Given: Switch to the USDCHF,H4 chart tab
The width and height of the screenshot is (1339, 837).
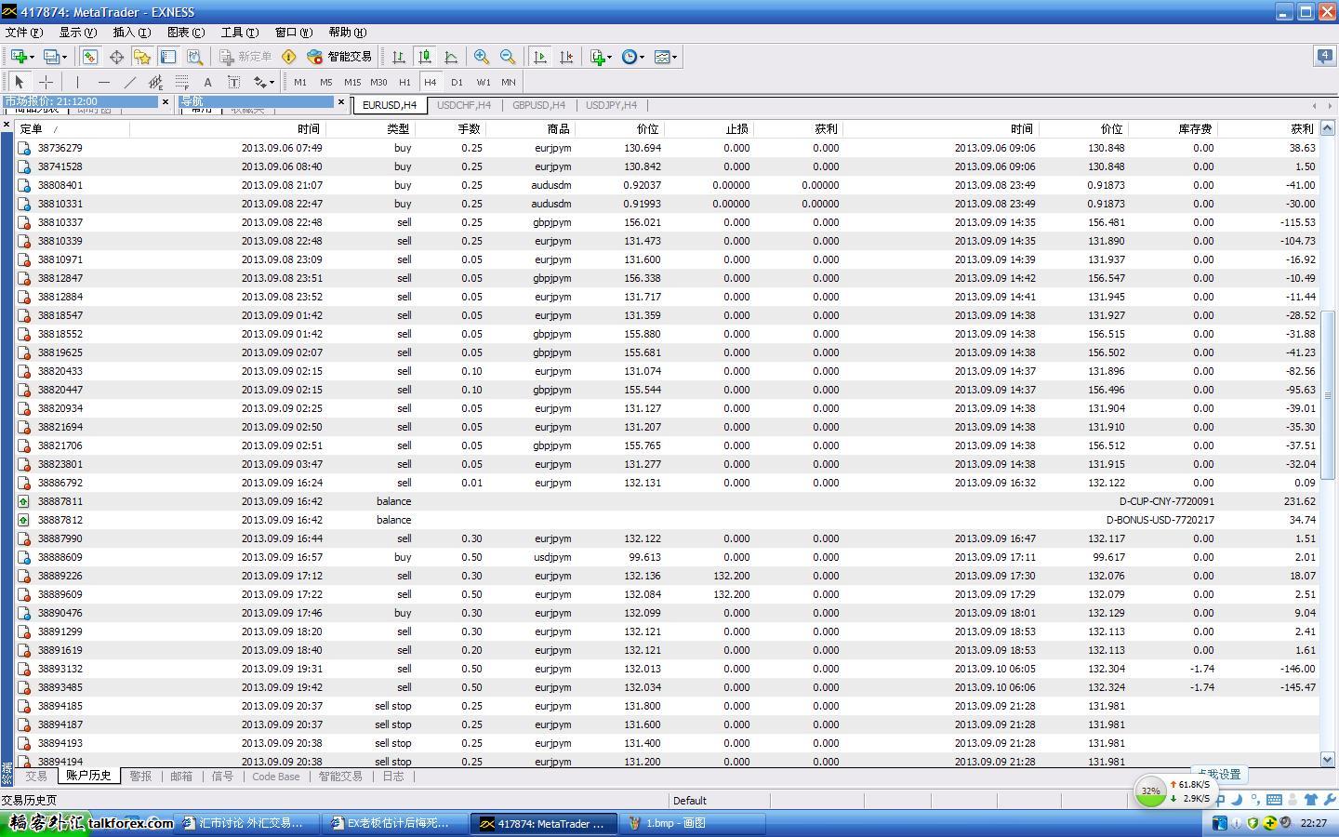Looking at the screenshot, I should [x=464, y=105].
